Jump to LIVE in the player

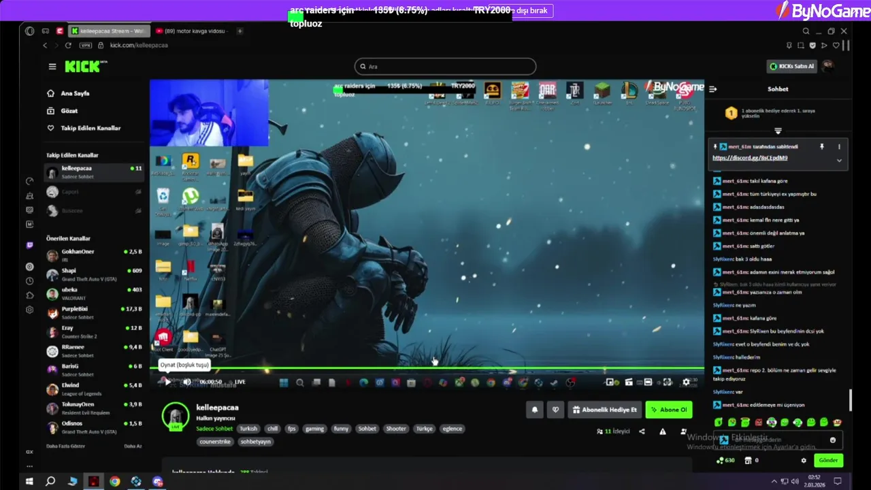(x=240, y=382)
